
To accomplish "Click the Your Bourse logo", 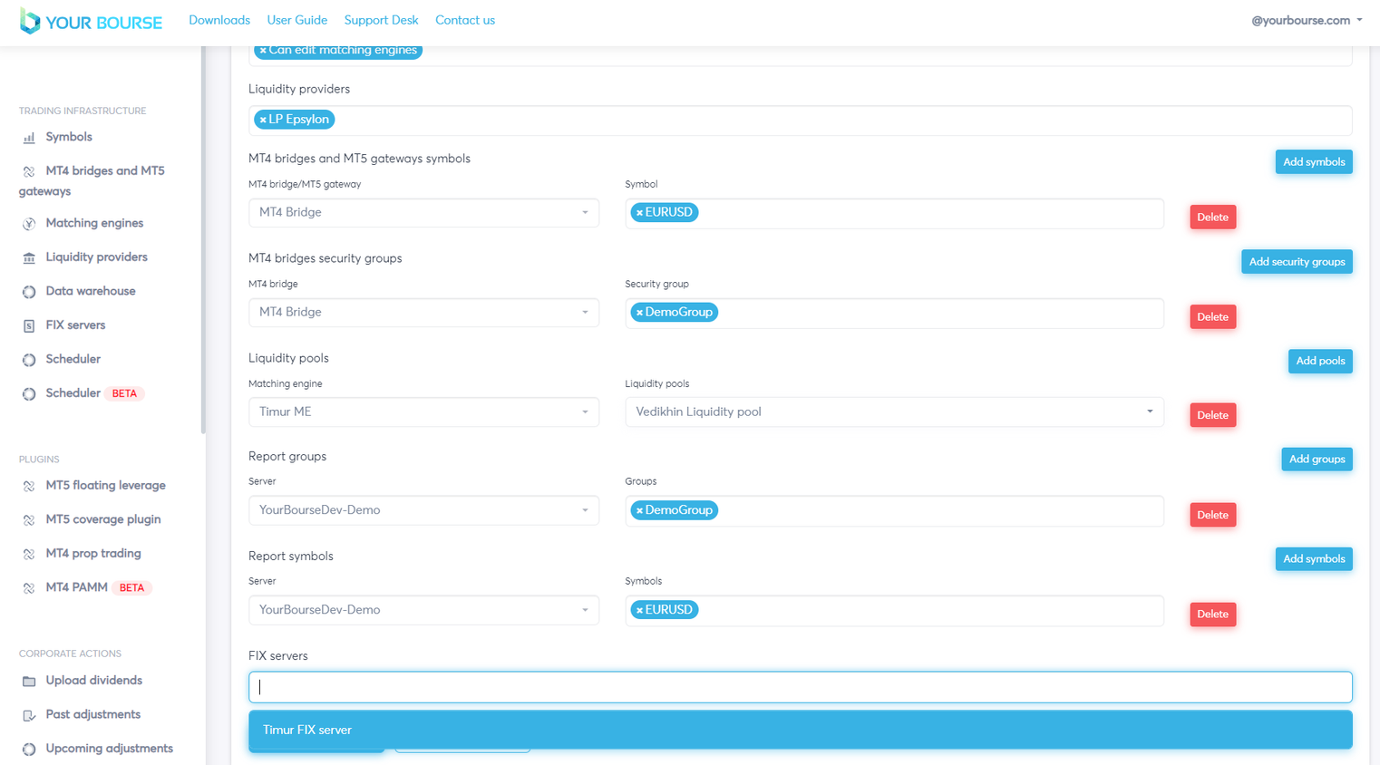I will (91, 22).
